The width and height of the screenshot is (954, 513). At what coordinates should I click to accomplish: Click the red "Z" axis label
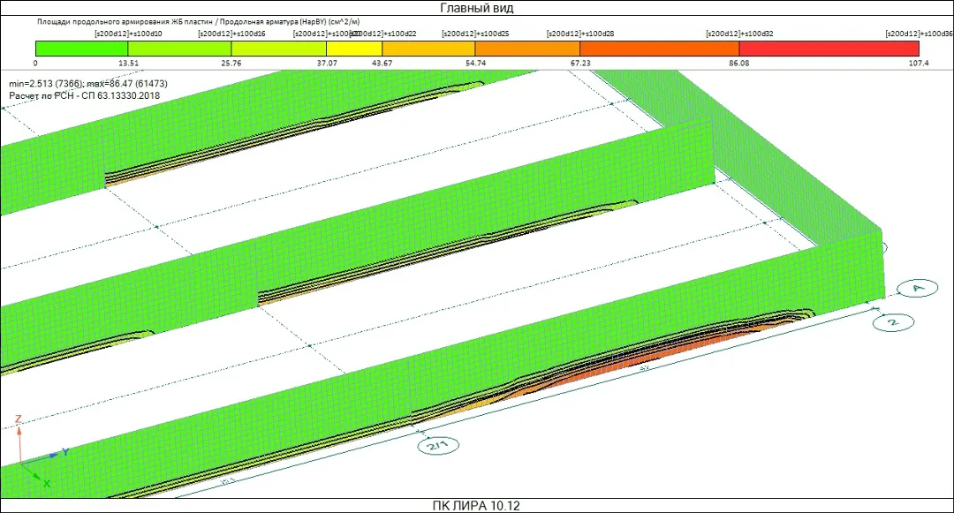point(19,419)
